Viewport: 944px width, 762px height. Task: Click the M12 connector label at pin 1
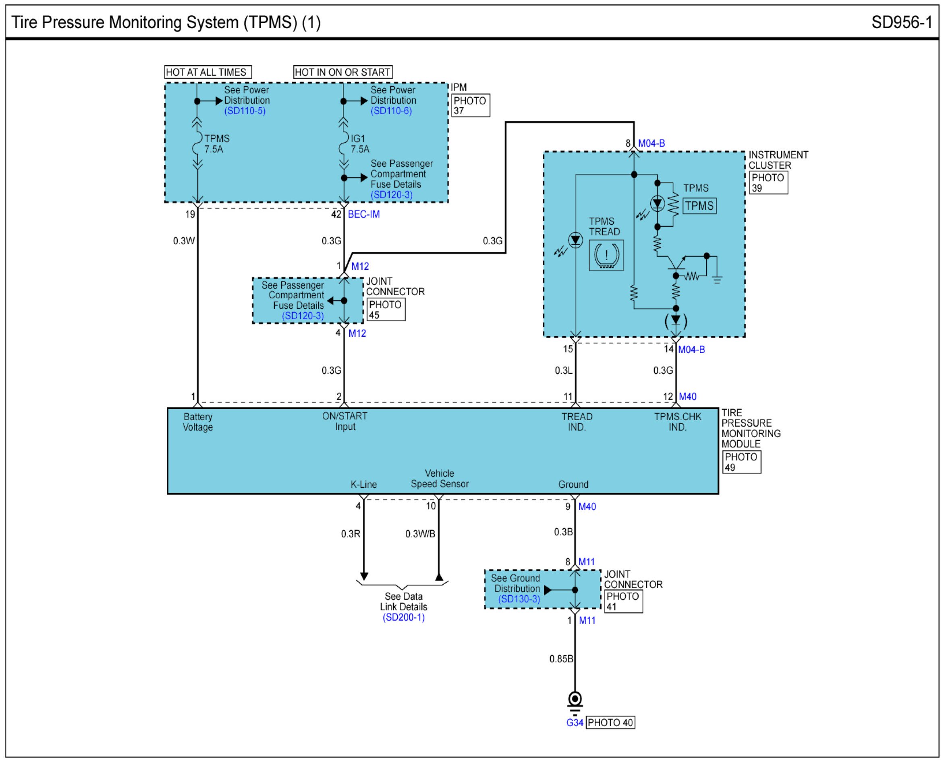360,266
